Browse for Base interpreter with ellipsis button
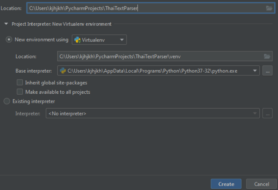Viewport: 278px width, 190px height. [x=268, y=71]
